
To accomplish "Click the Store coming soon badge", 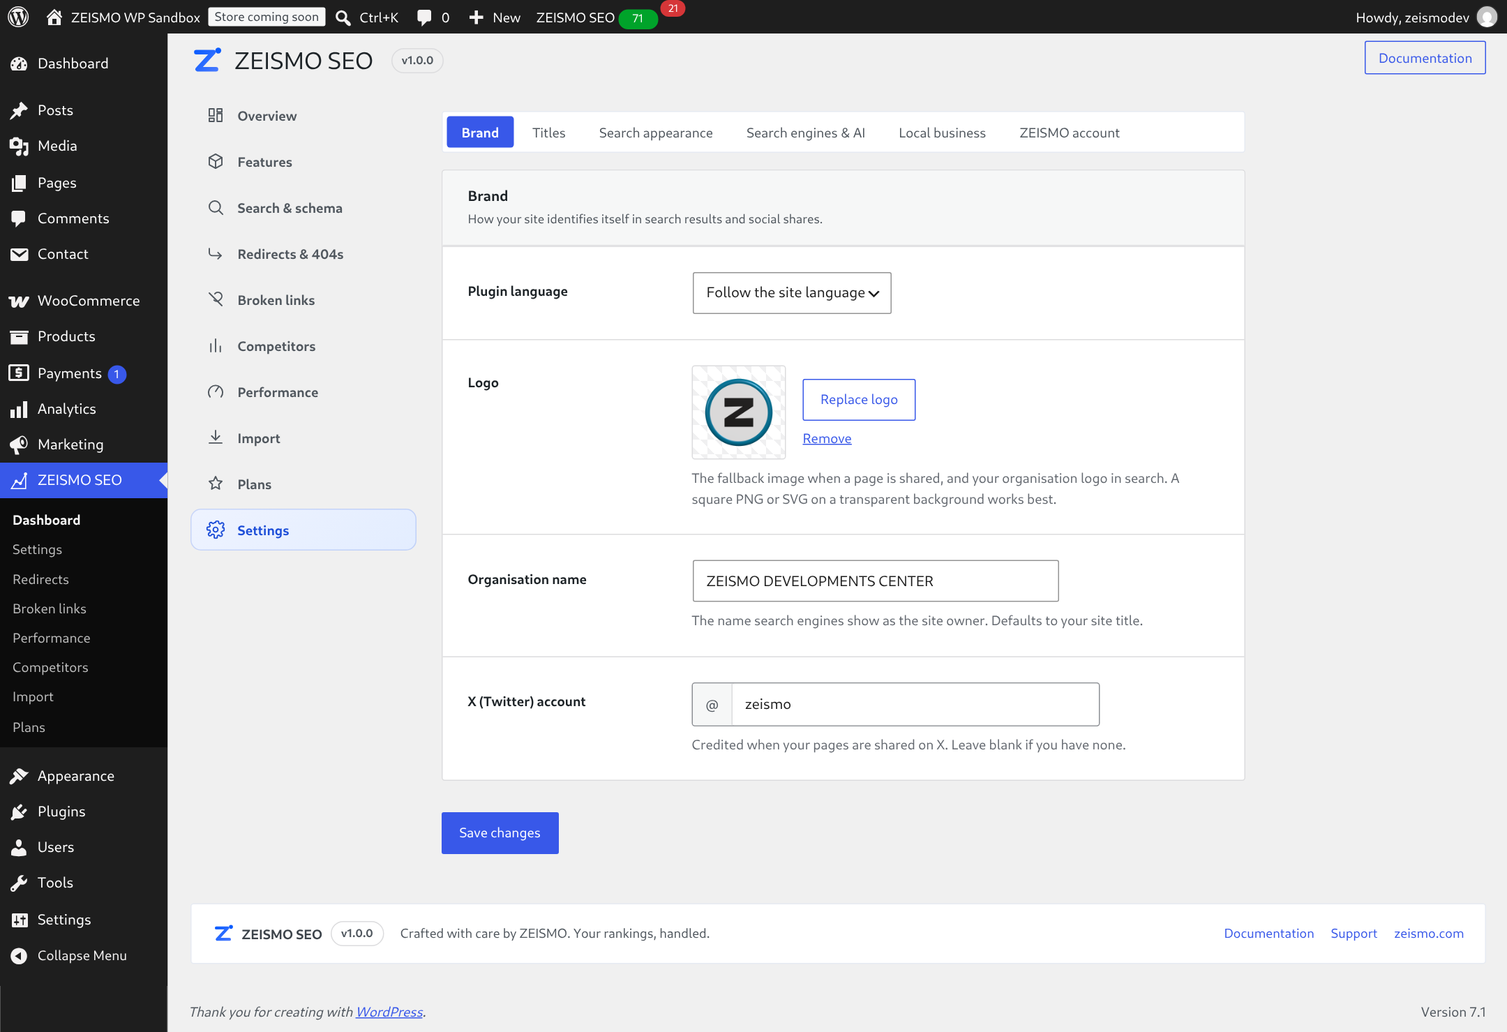I will [267, 17].
